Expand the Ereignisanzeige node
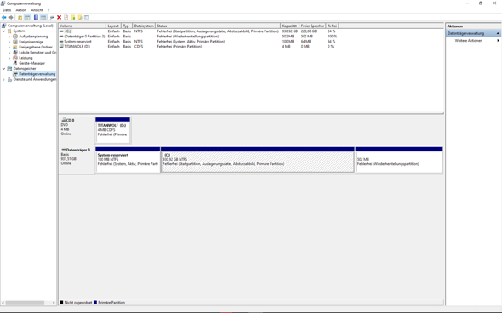The height and width of the screenshot is (313, 502). point(9,42)
